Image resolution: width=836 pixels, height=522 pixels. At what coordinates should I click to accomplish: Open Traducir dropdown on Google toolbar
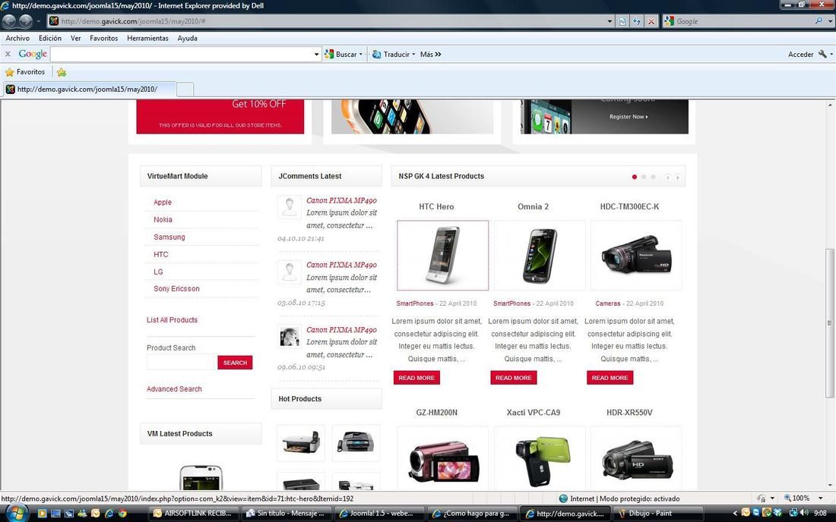pos(413,55)
